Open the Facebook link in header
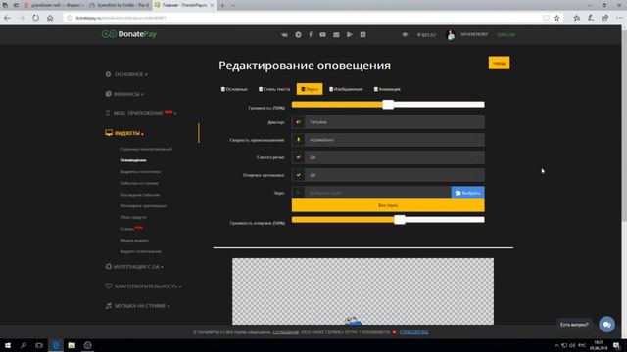 pyautogui.click(x=311, y=35)
